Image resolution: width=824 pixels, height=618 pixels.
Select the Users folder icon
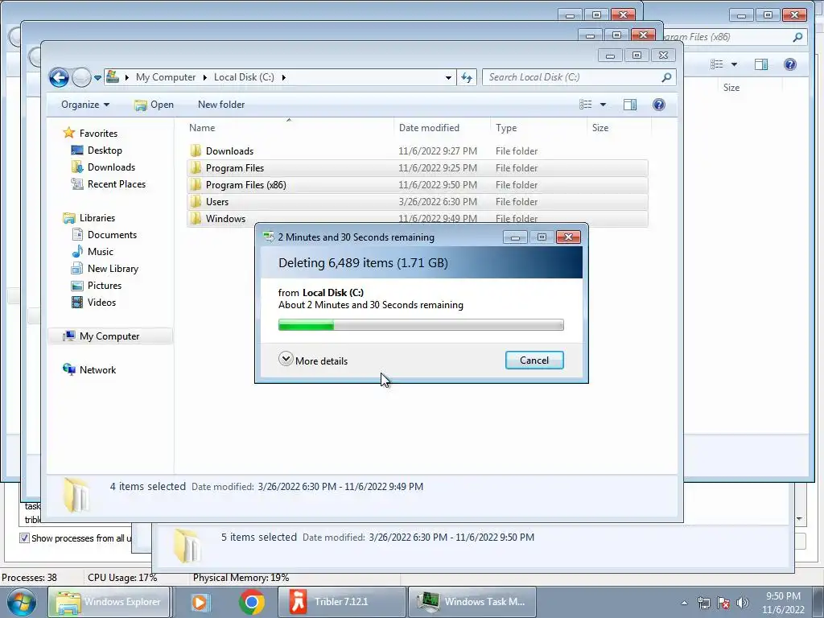tap(196, 202)
